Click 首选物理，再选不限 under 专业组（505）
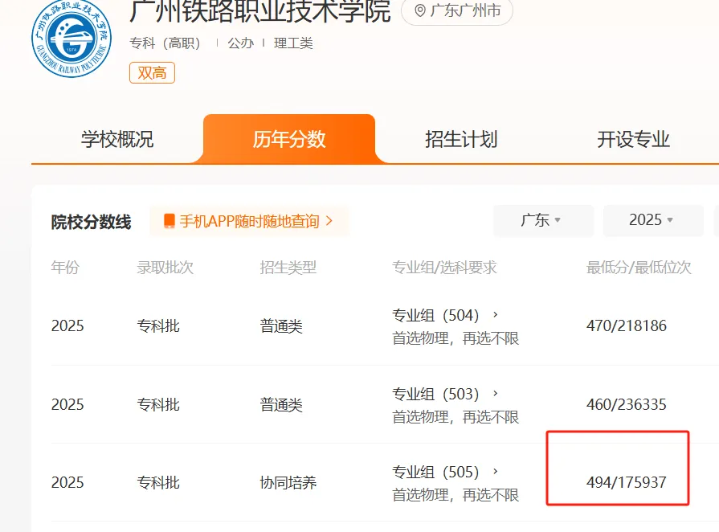This screenshot has height=532, width=719. (x=456, y=495)
